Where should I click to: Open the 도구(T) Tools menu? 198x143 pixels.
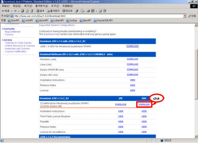pyautogui.click(x=55, y=6)
